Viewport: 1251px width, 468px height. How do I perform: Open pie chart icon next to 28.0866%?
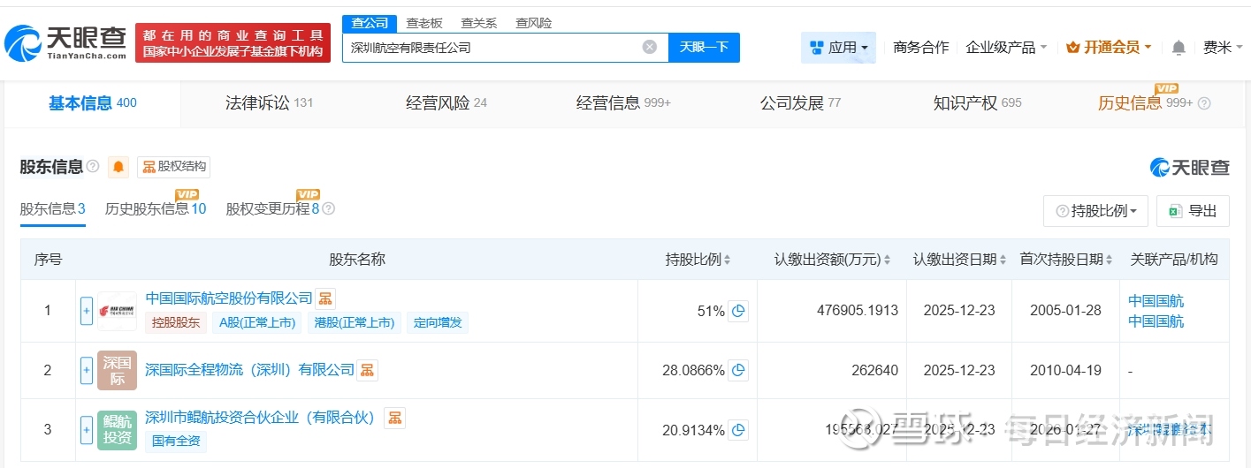(738, 370)
